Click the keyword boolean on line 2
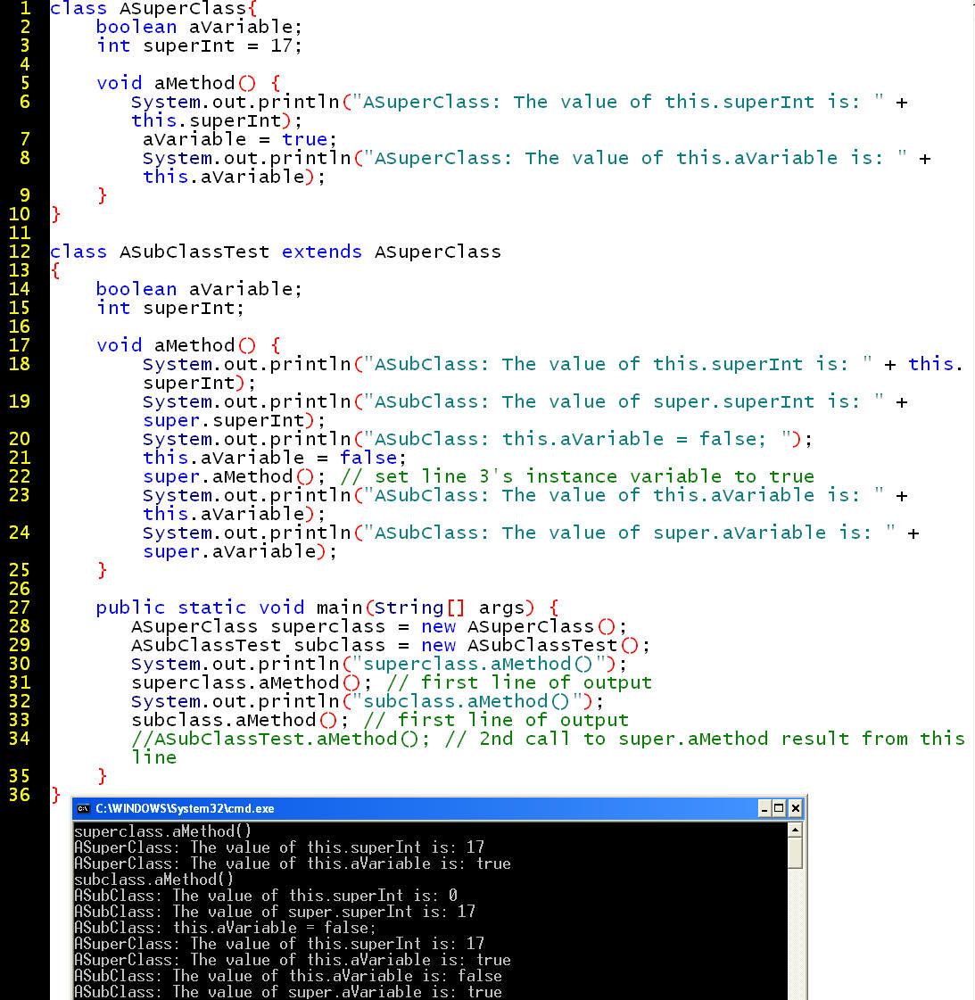The image size is (975, 1000). coord(136,27)
